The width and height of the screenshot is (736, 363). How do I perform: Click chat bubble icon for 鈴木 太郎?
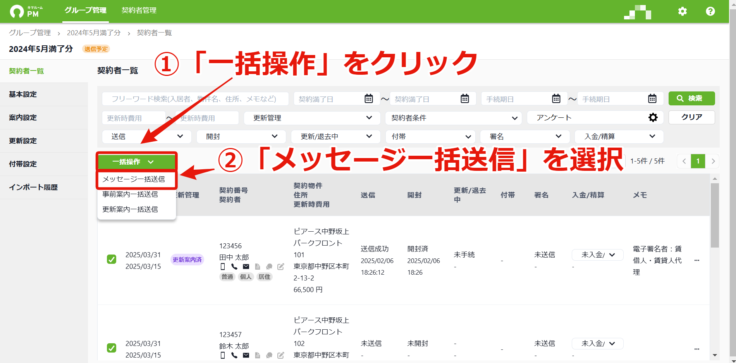[269, 355]
